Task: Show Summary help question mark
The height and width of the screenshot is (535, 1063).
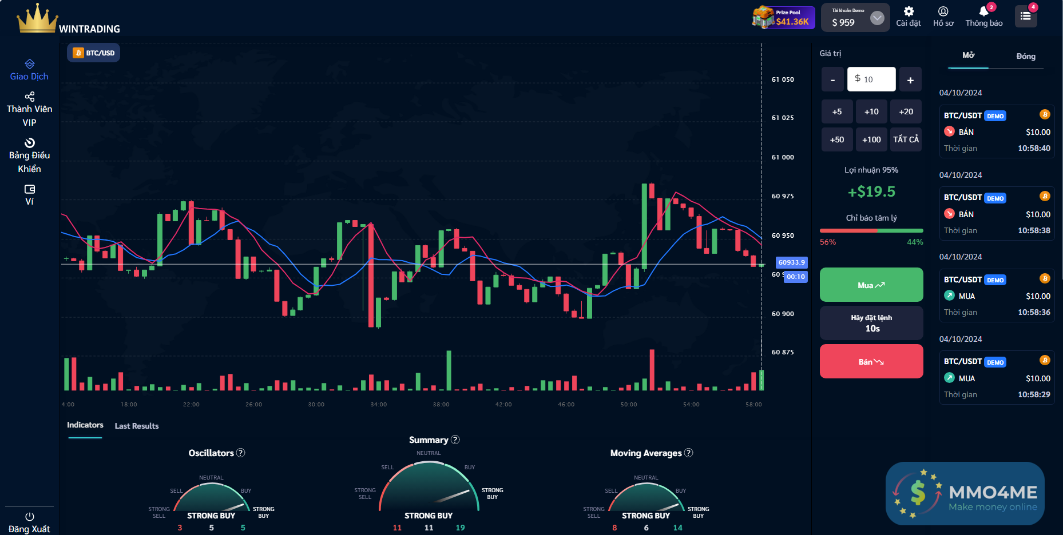Action: click(x=455, y=440)
